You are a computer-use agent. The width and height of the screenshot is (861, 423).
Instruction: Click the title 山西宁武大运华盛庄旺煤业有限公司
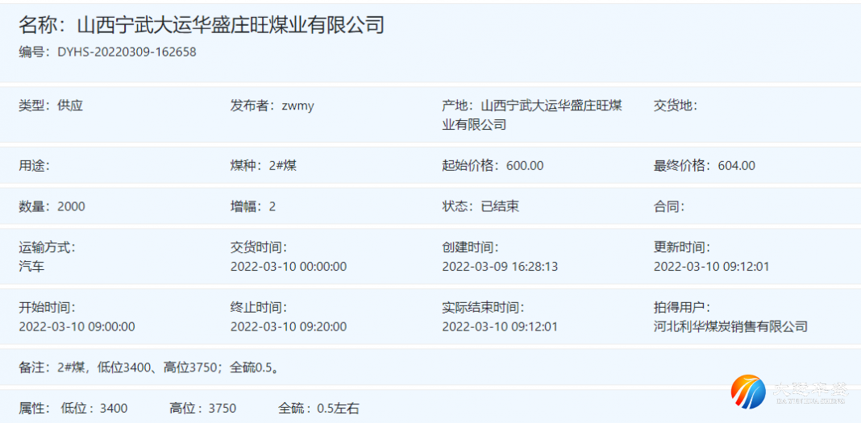pos(230,25)
